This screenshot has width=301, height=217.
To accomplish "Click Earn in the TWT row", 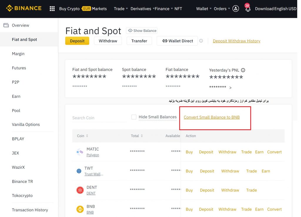I will point(266,171).
